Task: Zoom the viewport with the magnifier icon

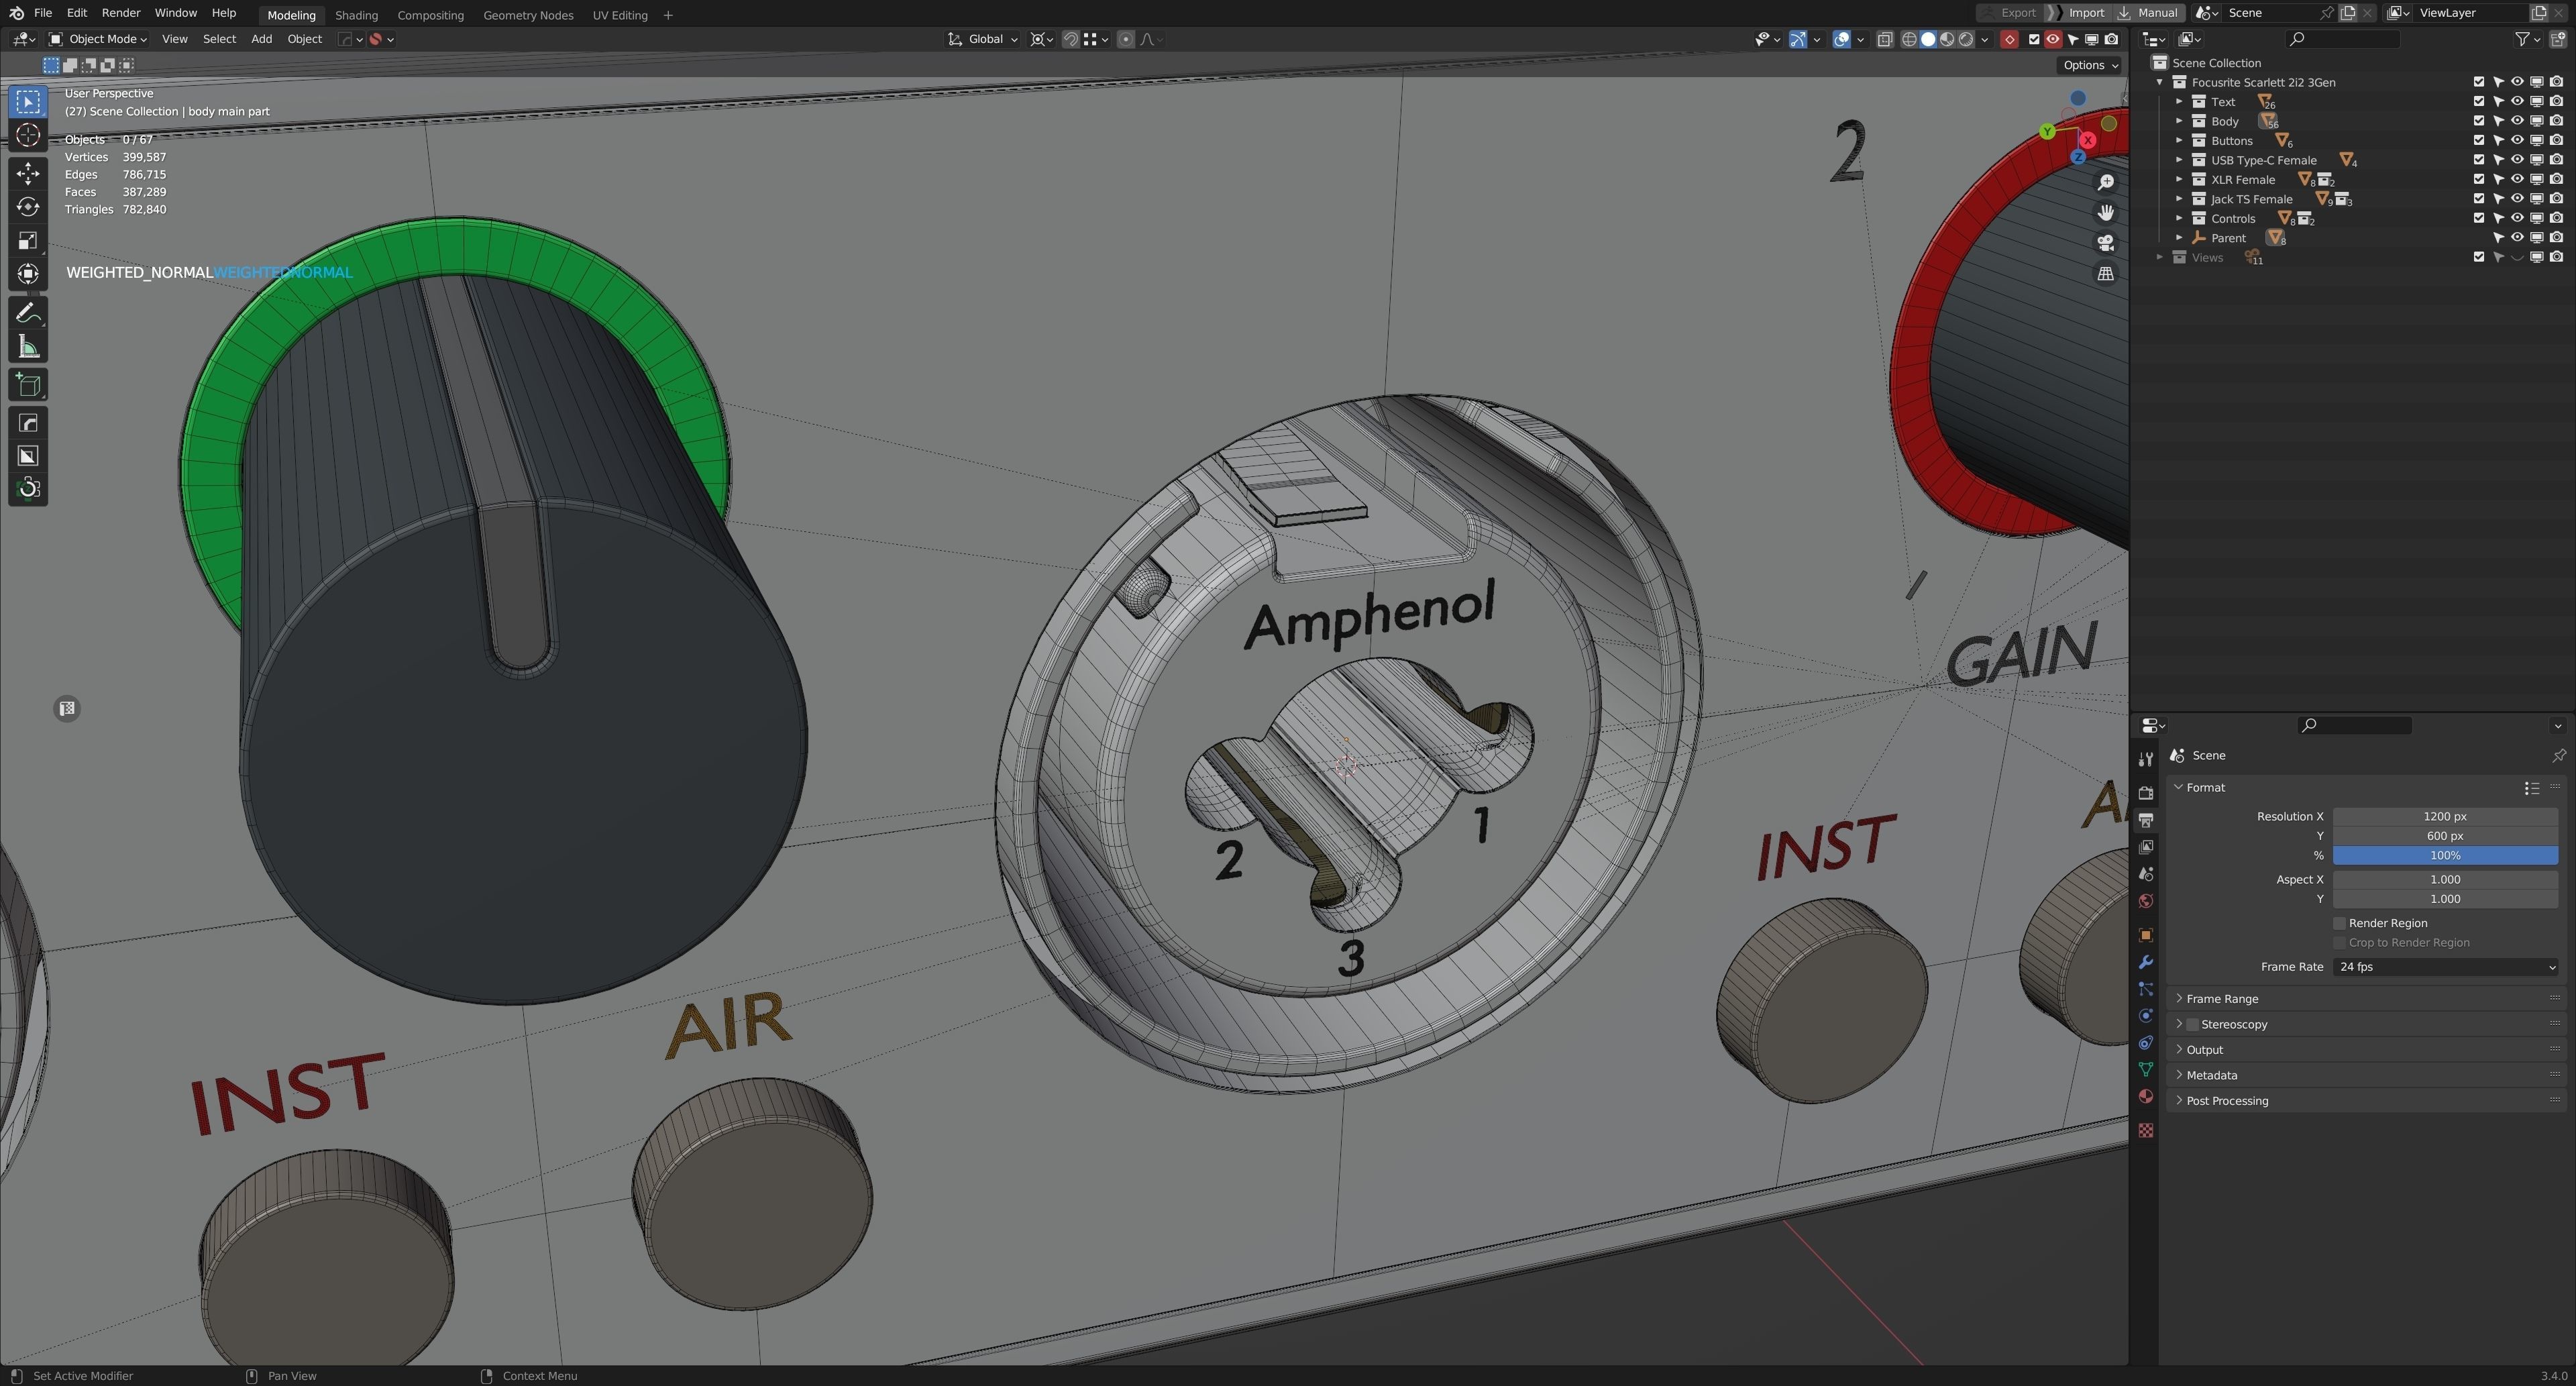Action: 2105,183
